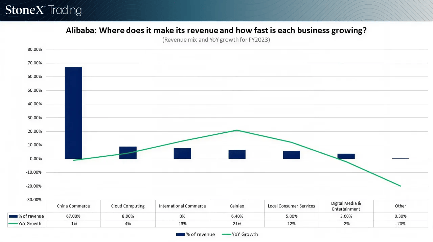This screenshot has height=242, width=433.
Task: Click the '% of revenue' dark blue legend swatch below chart
Action: point(181,234)
